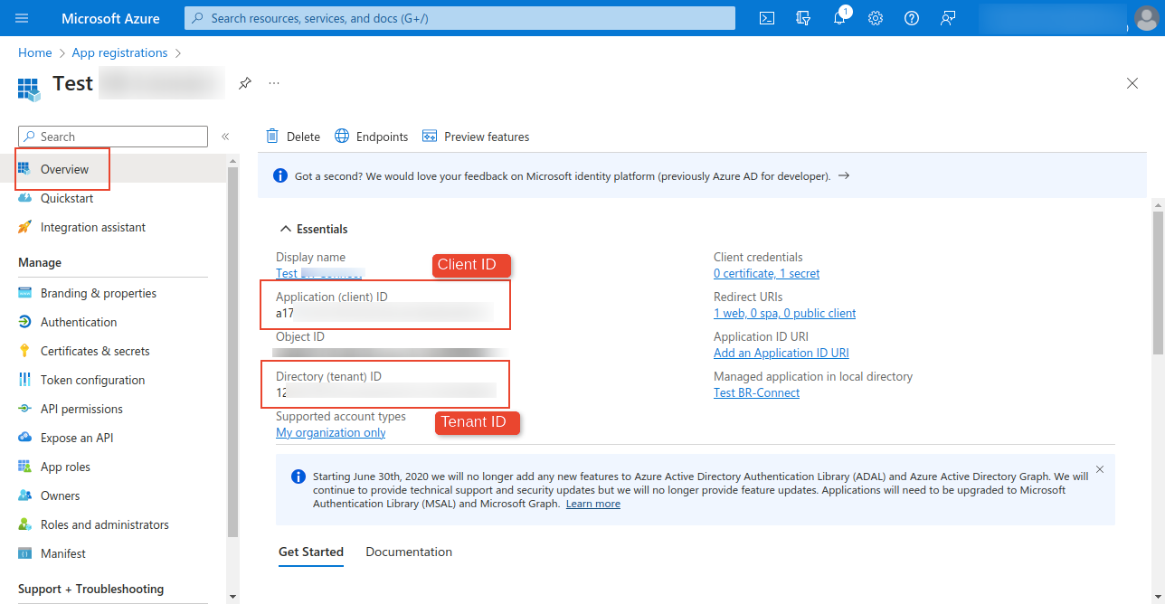Click the Home breadcrumb link
Viewport: 1165px width, 604px height.
pyautogui.click(x=34, y=52)
